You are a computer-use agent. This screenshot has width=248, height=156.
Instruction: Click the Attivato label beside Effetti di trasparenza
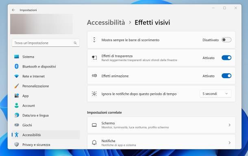click(209, 58)
